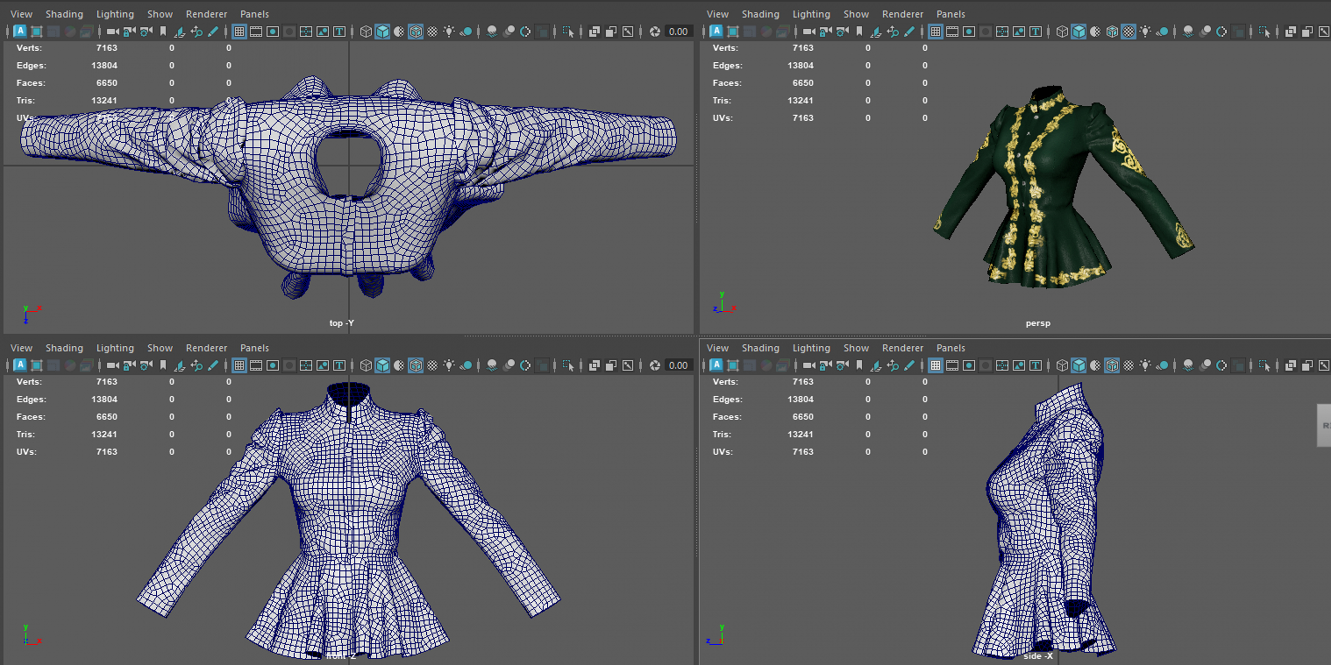This screenshot has width=1331, height=665.
Task: Open Lighting menu in persp panel
Action: click(811, 14)
